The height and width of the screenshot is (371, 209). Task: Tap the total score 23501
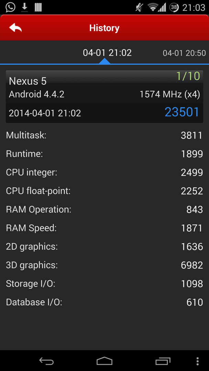pyautogui.click(x=182, y=112)
